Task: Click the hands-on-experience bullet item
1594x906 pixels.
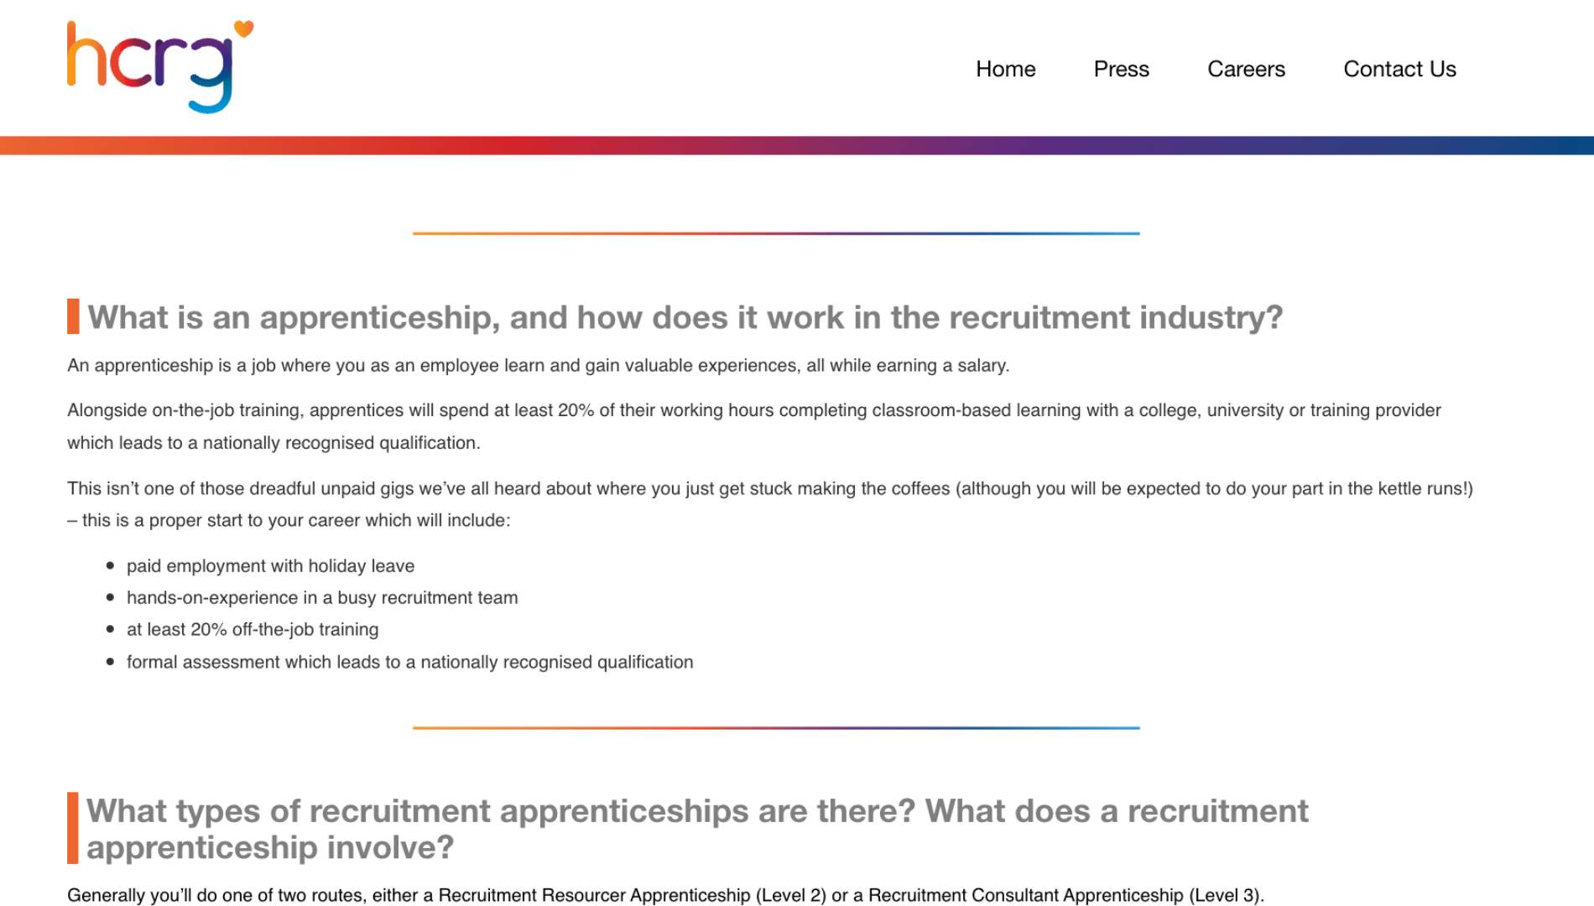Action: (323, 597)
